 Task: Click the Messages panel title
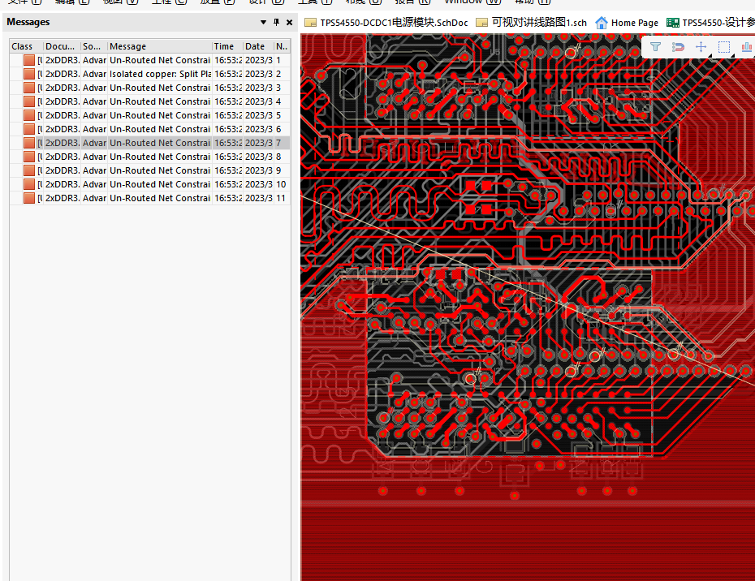28,22
